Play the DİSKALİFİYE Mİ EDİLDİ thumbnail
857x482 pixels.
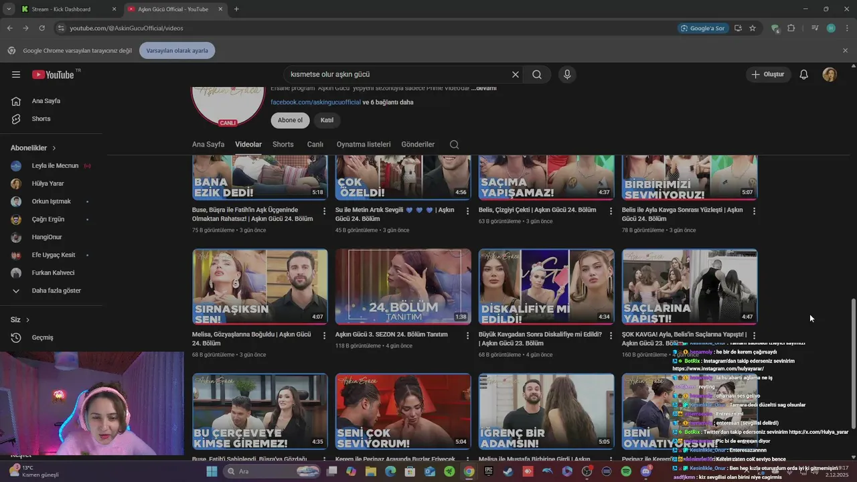pos(546,287)
